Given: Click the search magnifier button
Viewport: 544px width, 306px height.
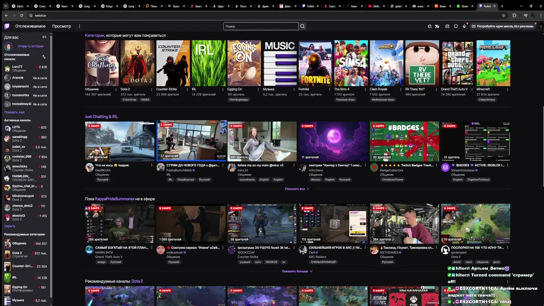Looking at the screenshot, I should (x=303, y=26).
